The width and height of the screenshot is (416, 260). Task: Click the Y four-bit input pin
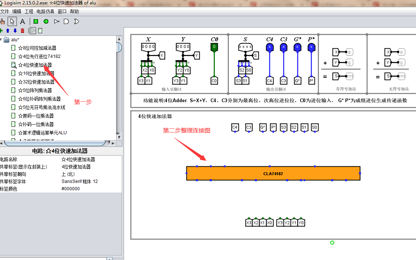point(183,46)
